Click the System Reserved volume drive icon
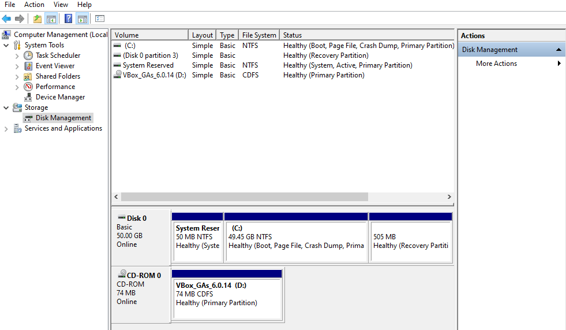 coord(117,65)
